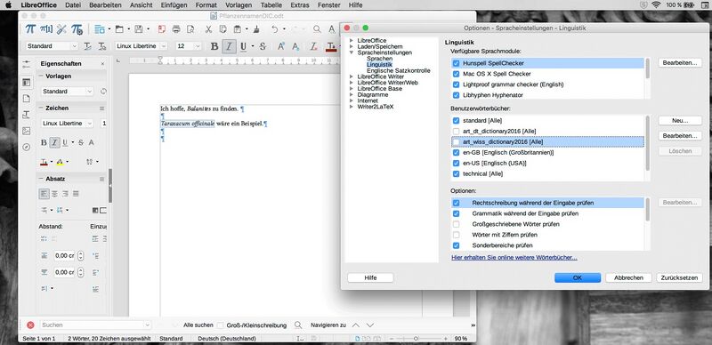Viewport: 712px width, 345px height.
Task: Expand Writer2LaTeX tree node
Action: 352,107
